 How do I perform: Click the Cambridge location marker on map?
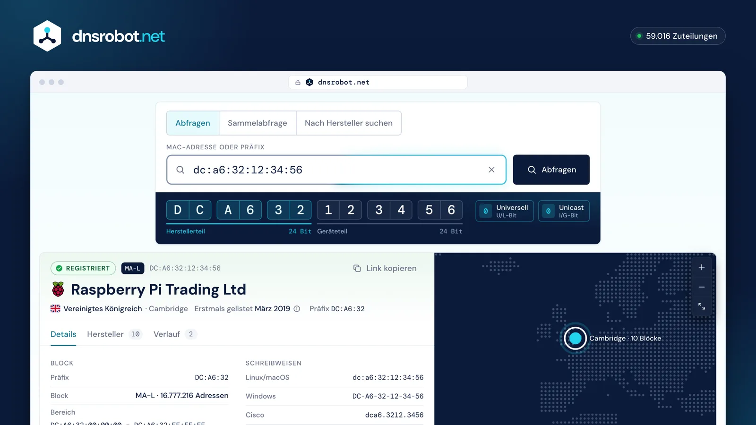pos(575,338)
